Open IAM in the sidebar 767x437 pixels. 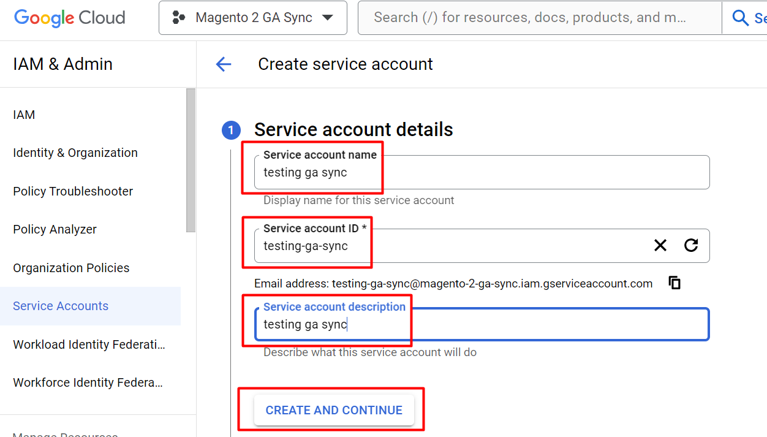click(x=24, y=115)
